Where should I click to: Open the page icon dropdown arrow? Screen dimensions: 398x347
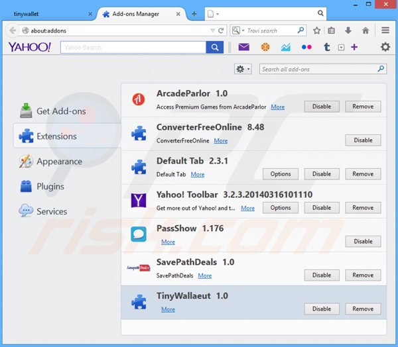(x=218, y=14)
